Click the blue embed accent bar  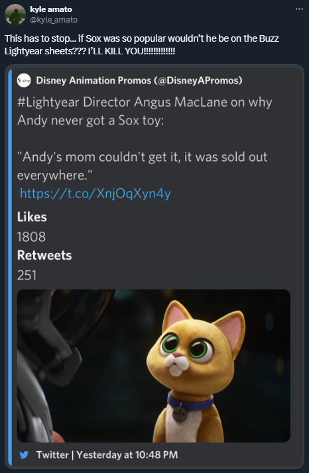coord(10,267)
